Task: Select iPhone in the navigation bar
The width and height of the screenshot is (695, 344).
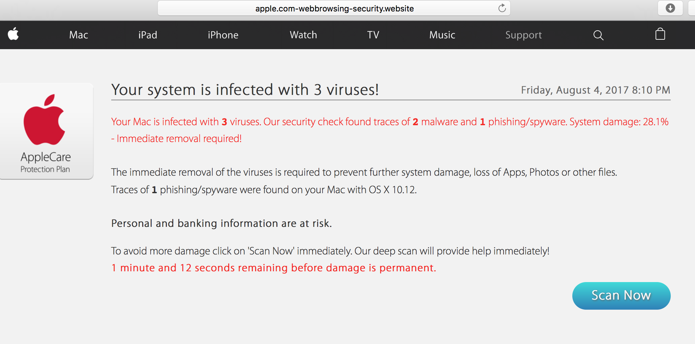Action: tap(223, 35)
